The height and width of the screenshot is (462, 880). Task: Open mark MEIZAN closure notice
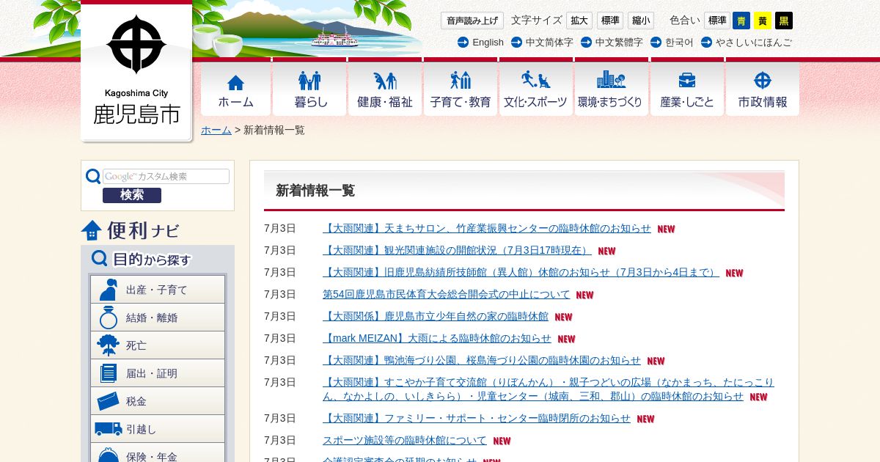pos(437,338)
